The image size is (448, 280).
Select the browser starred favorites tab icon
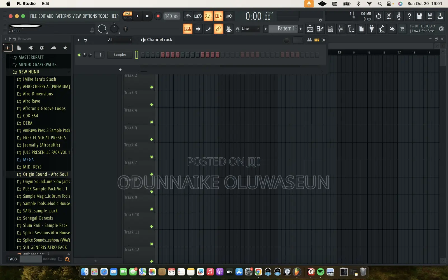65,48
